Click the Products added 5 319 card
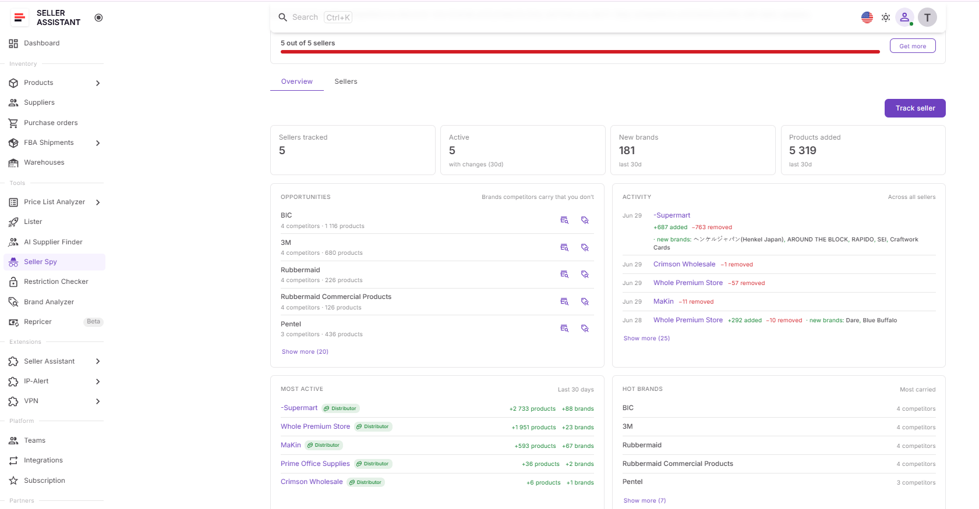Image resolution: width=979 pixels, height=509 pixels. tap(863, 150)
